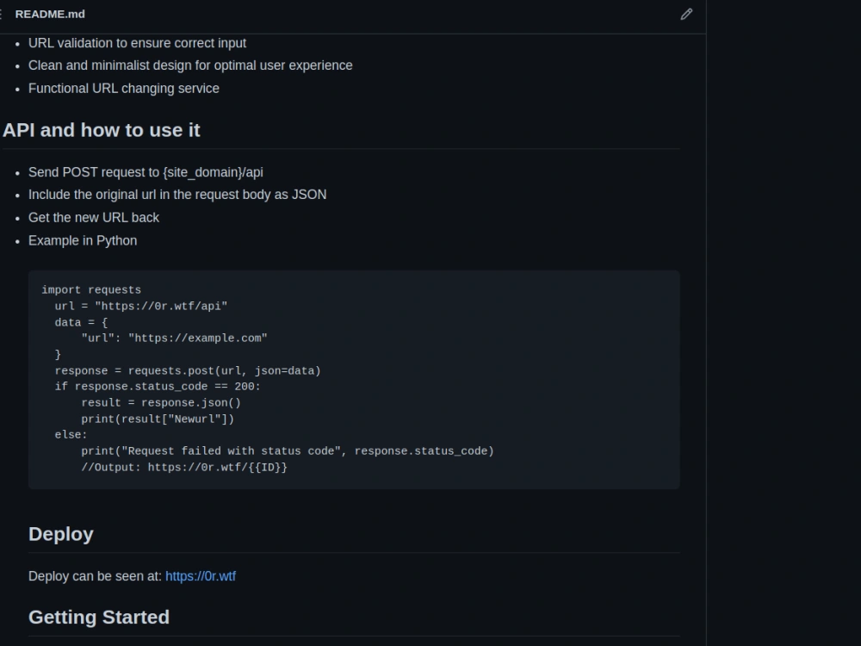
Task: Click the 'data = {' code line
Action: (x=81, y=322)
